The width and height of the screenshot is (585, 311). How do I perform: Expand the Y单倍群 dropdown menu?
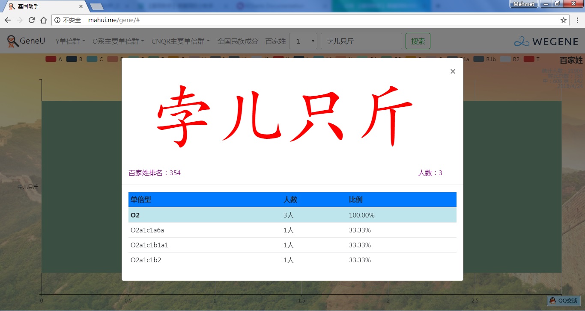pos(71,41)
